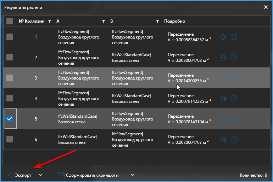Viewport: 273px width, 182px height.
Task: Open filter for № Коллизии column
Action: tap(50, 21)
